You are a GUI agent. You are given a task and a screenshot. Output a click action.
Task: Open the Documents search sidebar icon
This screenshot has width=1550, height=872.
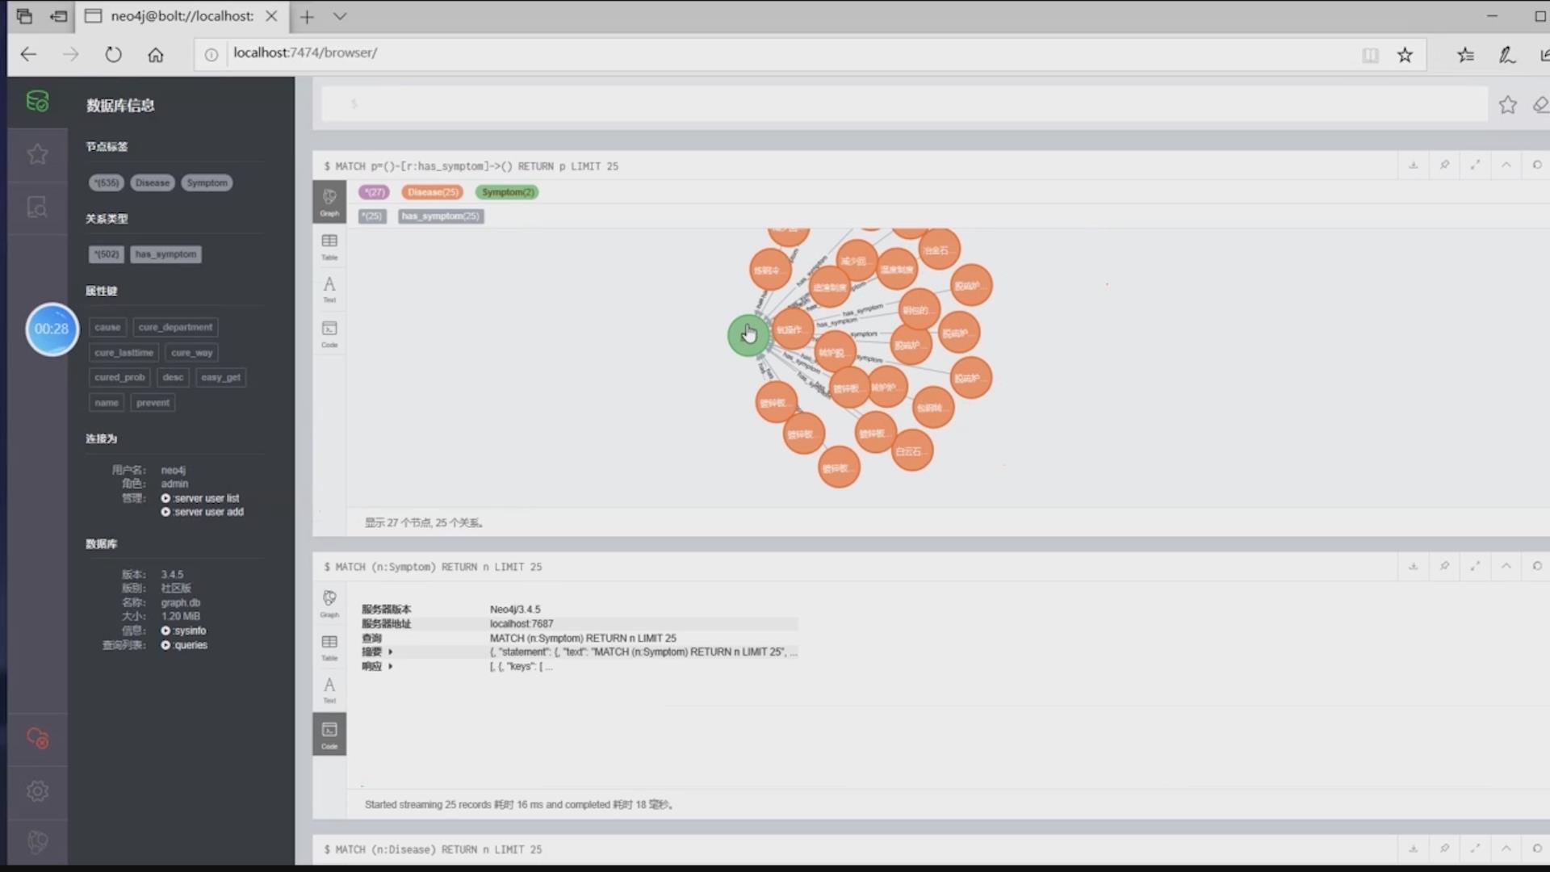coord(37,208)
